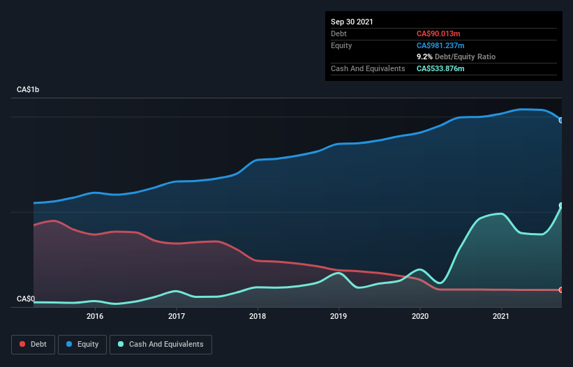Click the CA$533.876m cash value
573x367 pixels.
click(x=440, y=68)
